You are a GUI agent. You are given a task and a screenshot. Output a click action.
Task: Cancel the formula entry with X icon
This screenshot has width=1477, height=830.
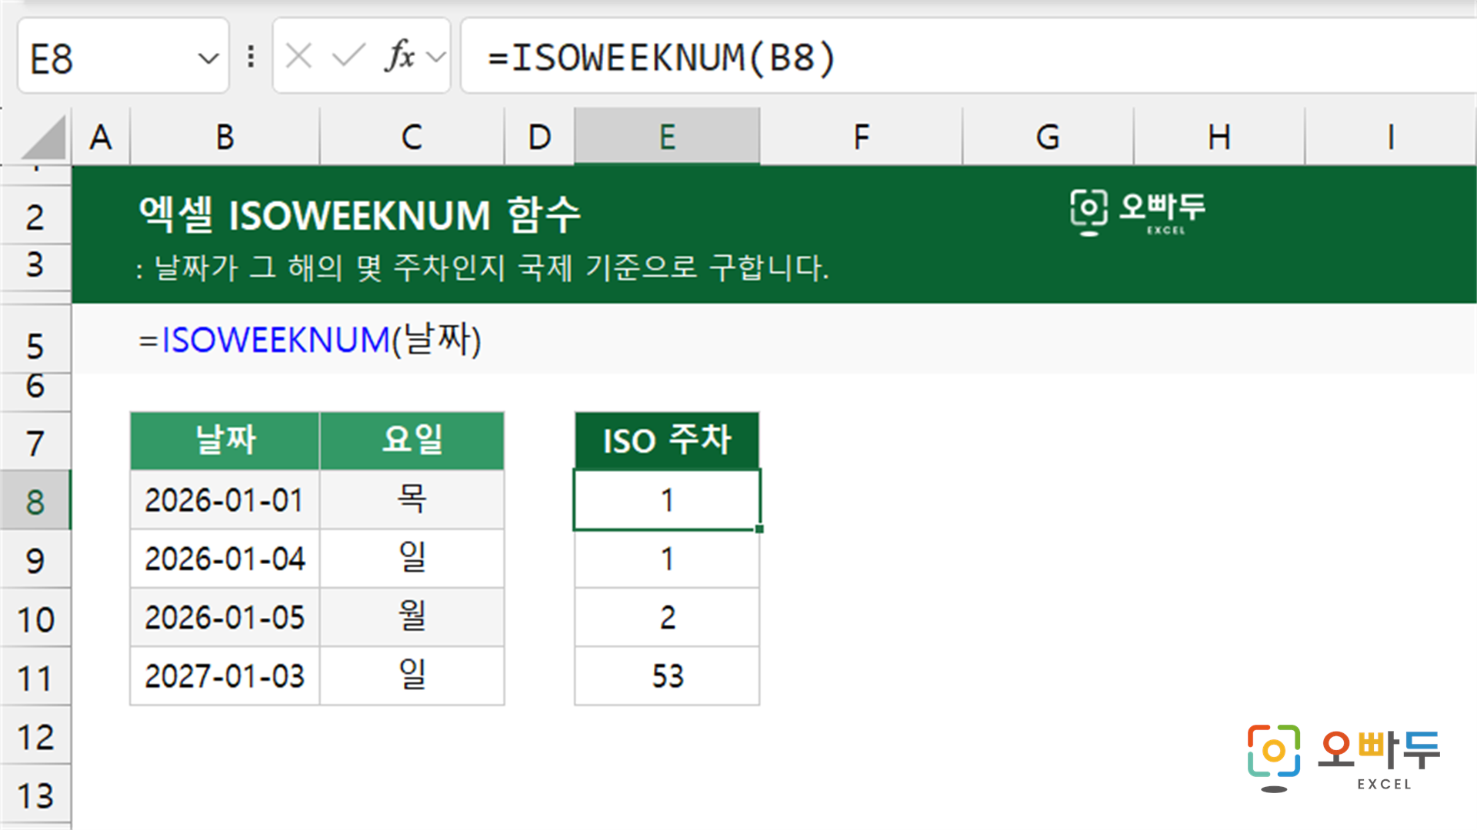298,56
